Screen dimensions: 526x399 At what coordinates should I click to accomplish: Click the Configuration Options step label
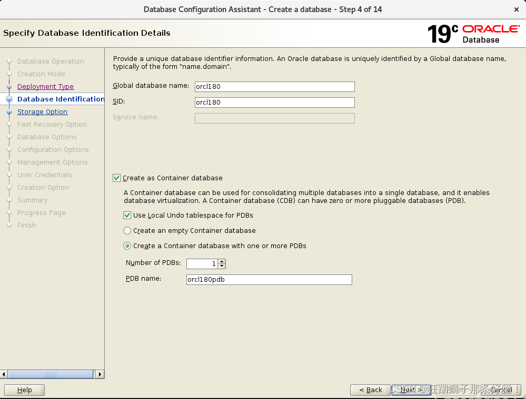click(x=53, y=150)
